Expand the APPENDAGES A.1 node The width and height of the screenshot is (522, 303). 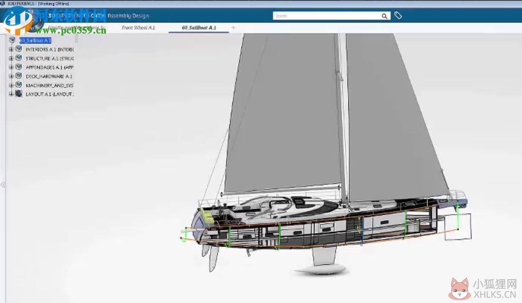(11, 67)
